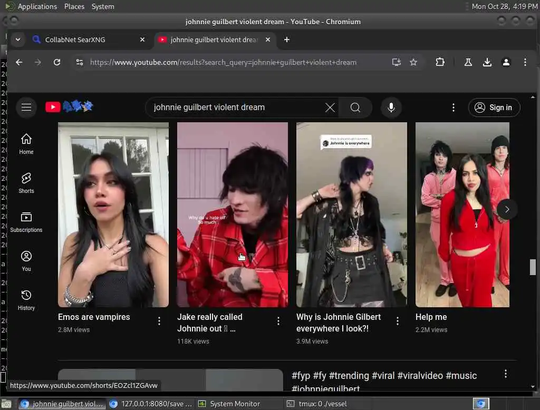Expand the tab search dropdown arrow

[x=18, y=40]
